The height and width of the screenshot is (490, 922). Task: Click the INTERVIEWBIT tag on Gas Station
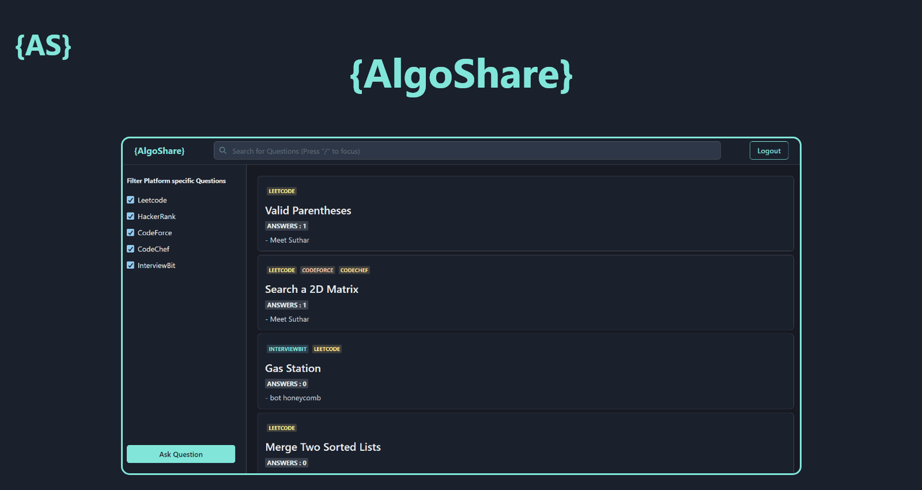(x=288, y=349)
